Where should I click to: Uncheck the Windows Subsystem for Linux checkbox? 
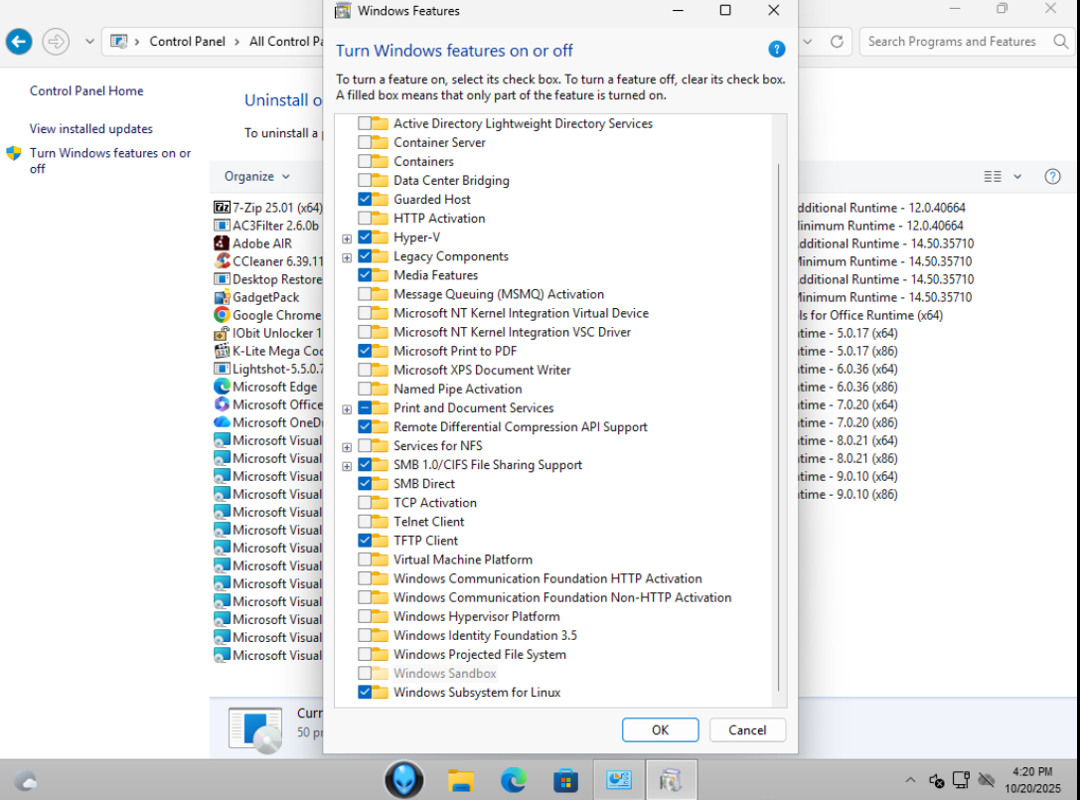coord(365,692)
